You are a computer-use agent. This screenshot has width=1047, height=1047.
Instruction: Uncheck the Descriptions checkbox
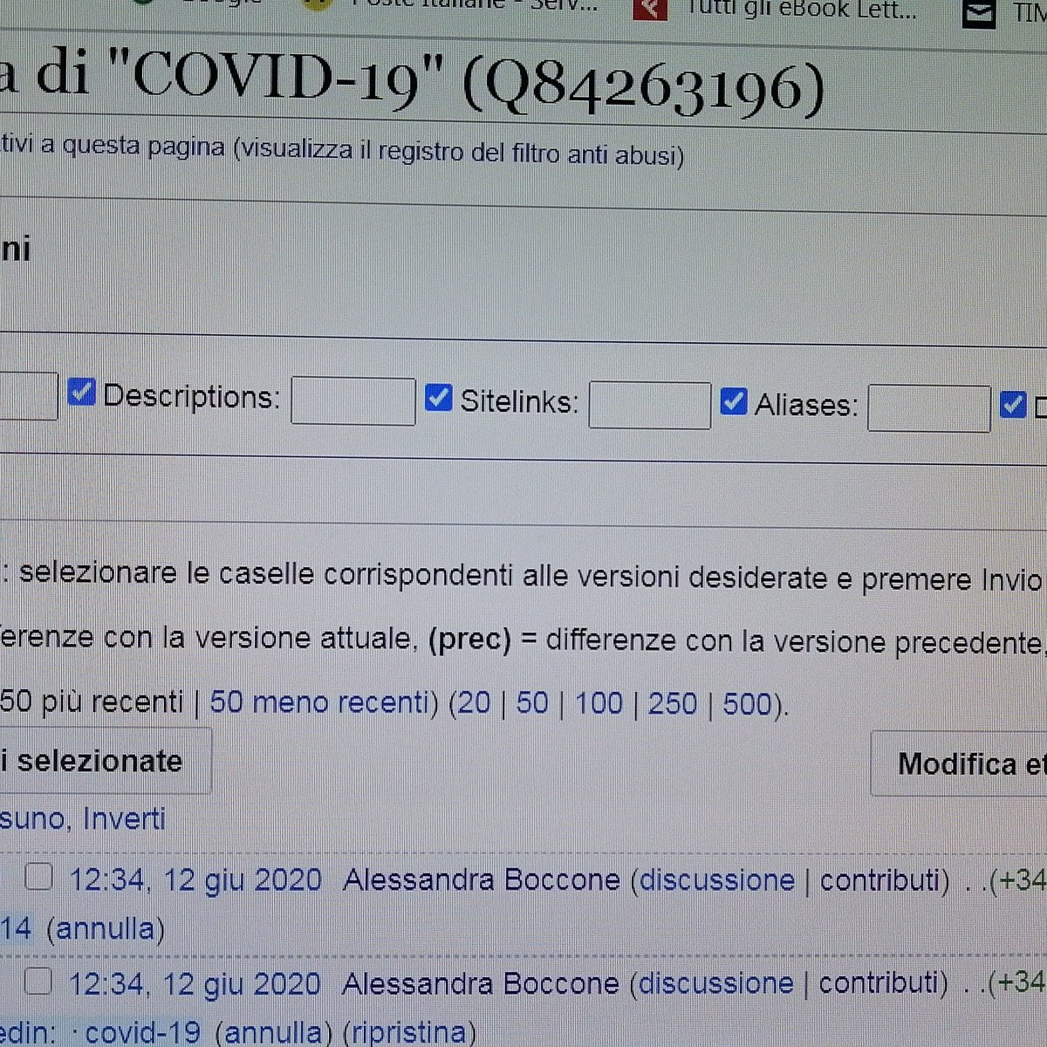(81, 393)
